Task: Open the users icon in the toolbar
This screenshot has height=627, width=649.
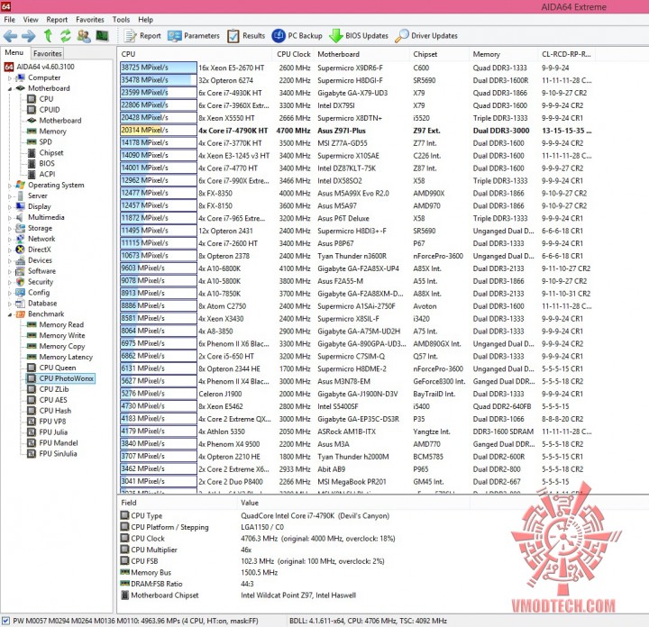Action: pyautogui.click(x=84, y=36)
